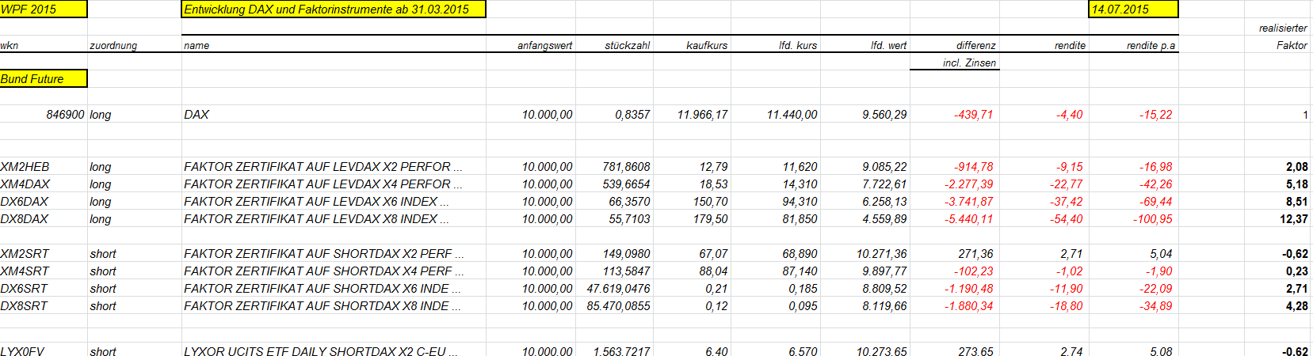Click the 'DAX' name cell
The height and width of the screenshot is (356, 1313).
click(197, 115)
